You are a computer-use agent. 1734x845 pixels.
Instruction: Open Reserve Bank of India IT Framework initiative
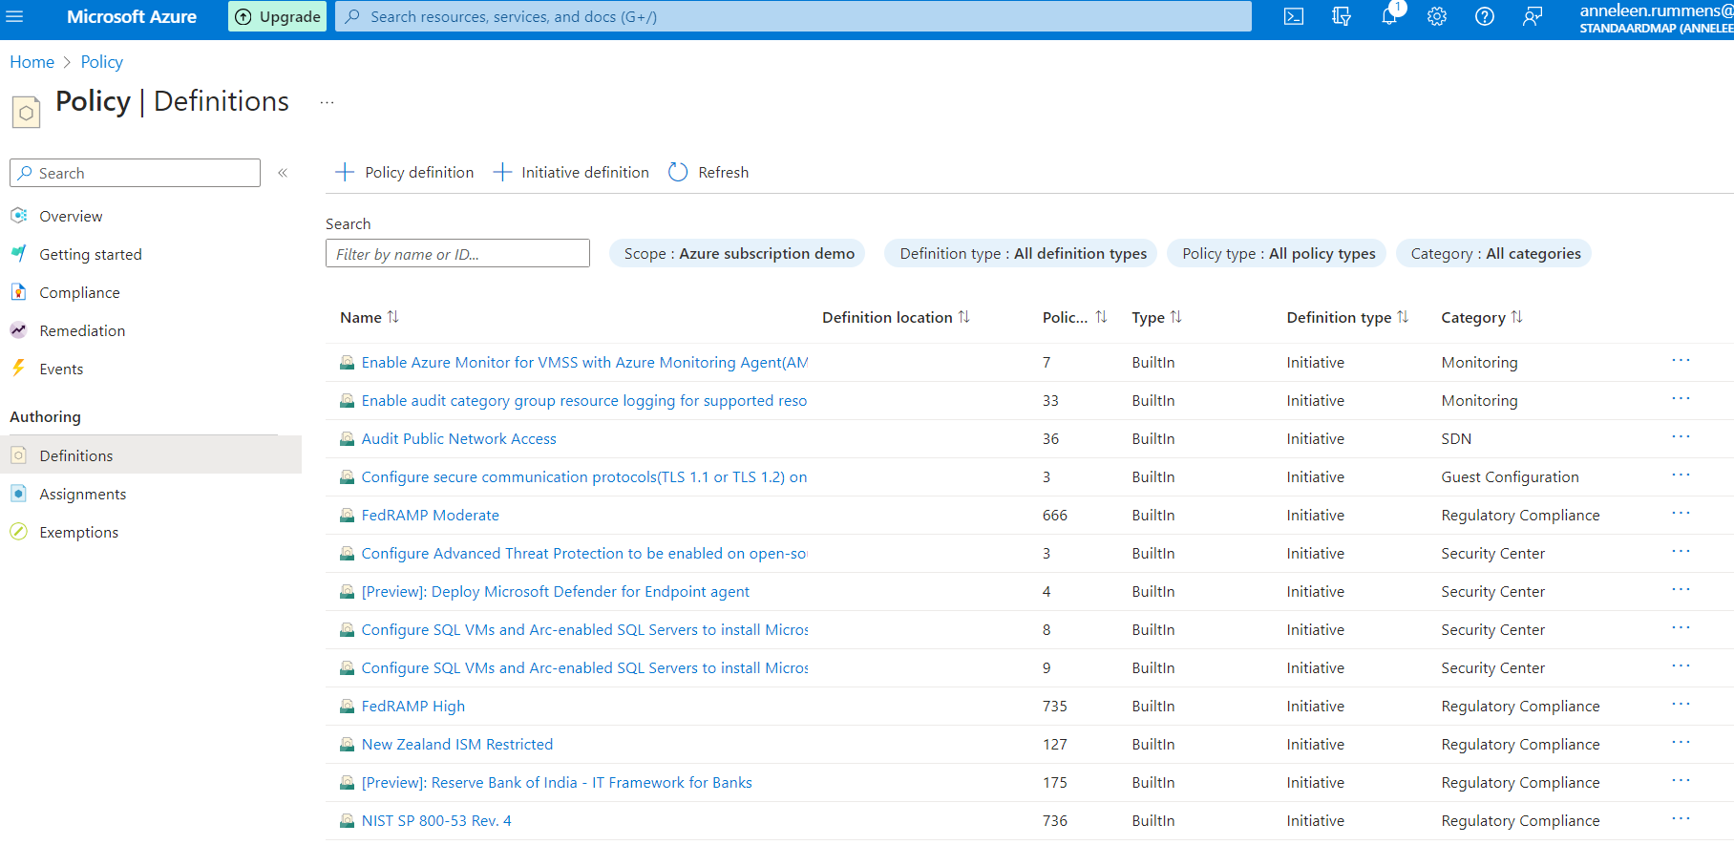coord(557,783)
